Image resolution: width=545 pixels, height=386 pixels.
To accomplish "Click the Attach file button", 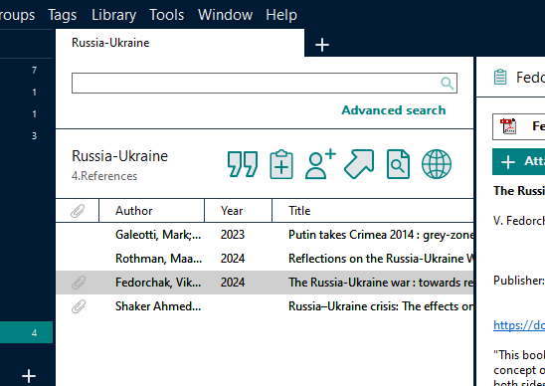I will [518, 162].
